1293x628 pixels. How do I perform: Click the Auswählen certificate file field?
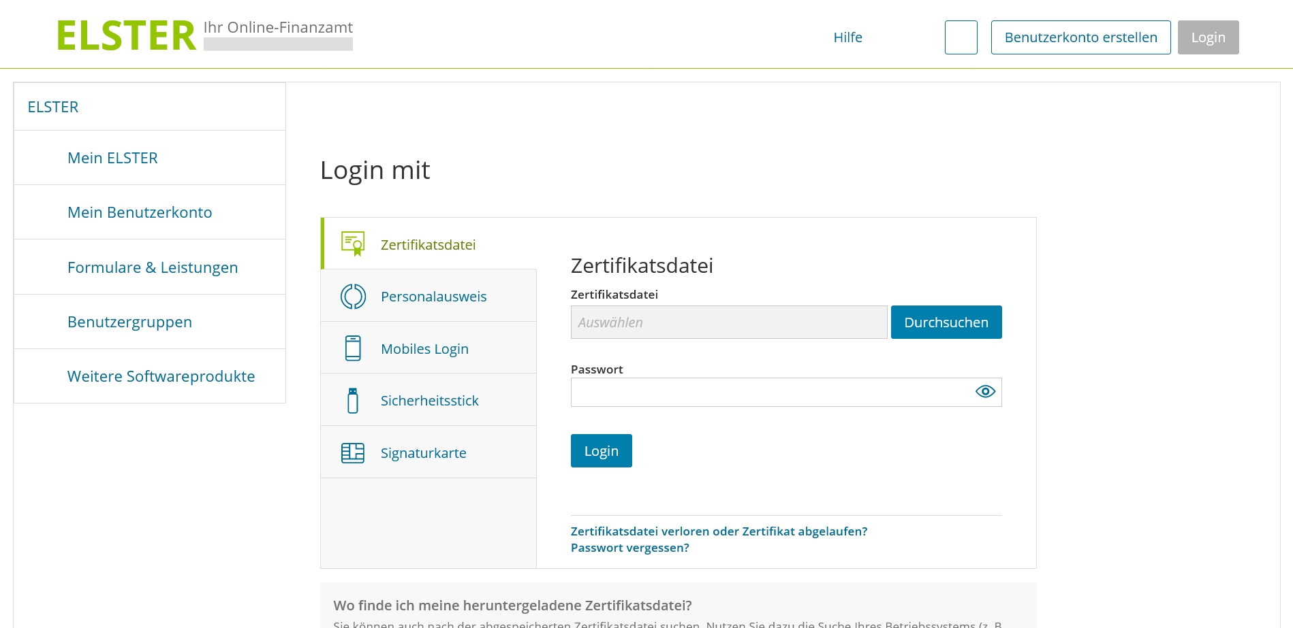(729, 322)
